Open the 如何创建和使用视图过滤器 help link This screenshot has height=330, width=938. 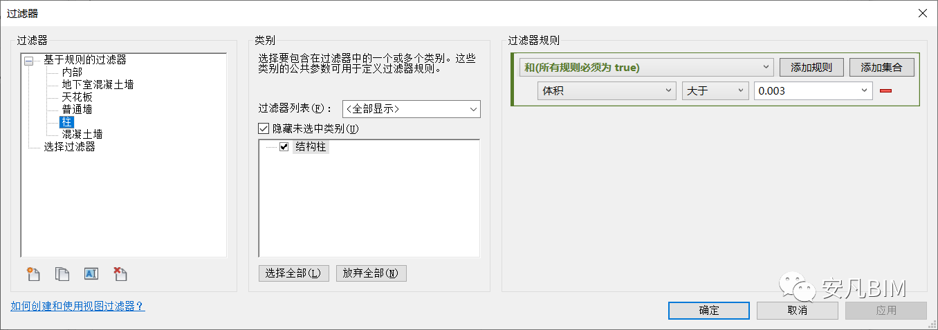coord(77,306)
